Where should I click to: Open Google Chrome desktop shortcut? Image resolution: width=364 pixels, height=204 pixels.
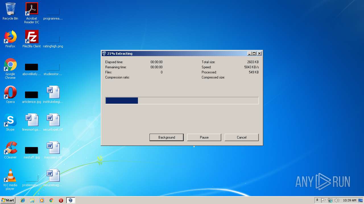[10, 69]
